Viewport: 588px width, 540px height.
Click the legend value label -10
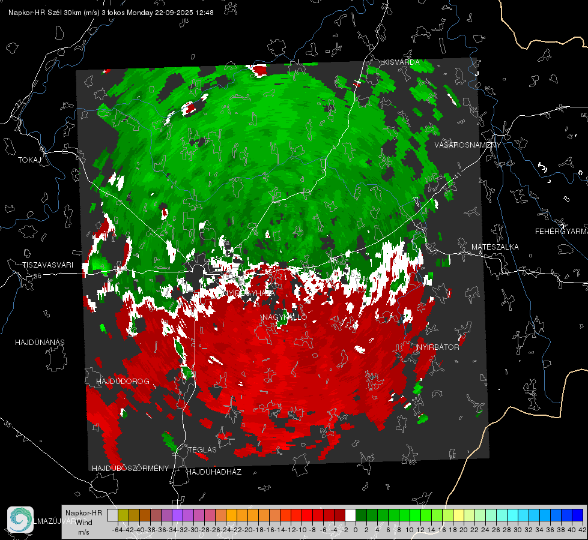coord(301,530)
